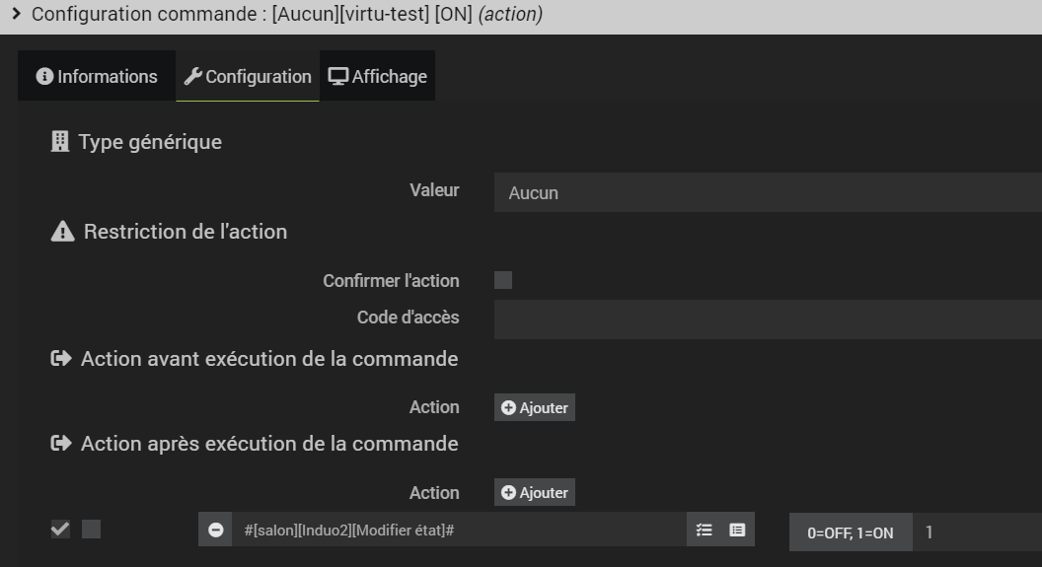Collapse the Configuration commande header chevron

[x=16, y=15]
